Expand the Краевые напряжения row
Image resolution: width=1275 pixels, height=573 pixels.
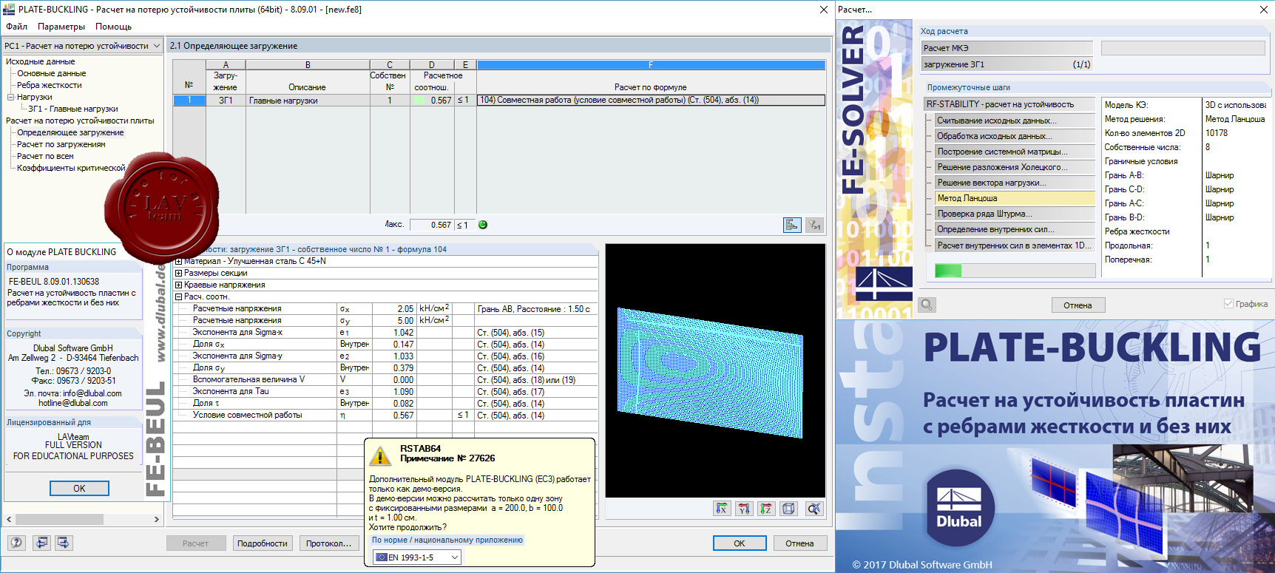(x=178, y=285)
